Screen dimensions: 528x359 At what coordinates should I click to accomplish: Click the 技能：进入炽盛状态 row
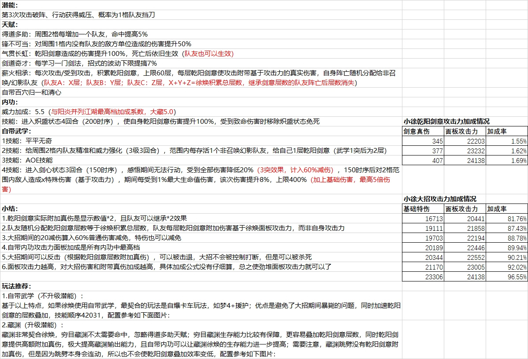(201, 122)
